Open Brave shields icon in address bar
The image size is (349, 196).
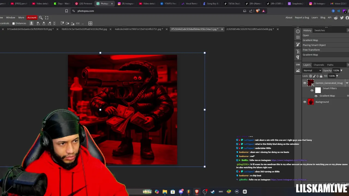257,11
